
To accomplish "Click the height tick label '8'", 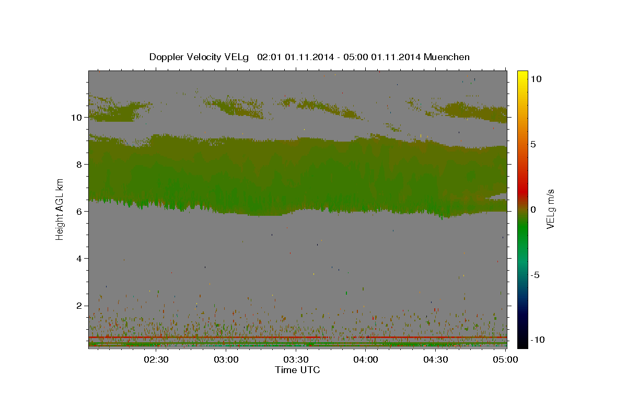I will coord(79,164).
